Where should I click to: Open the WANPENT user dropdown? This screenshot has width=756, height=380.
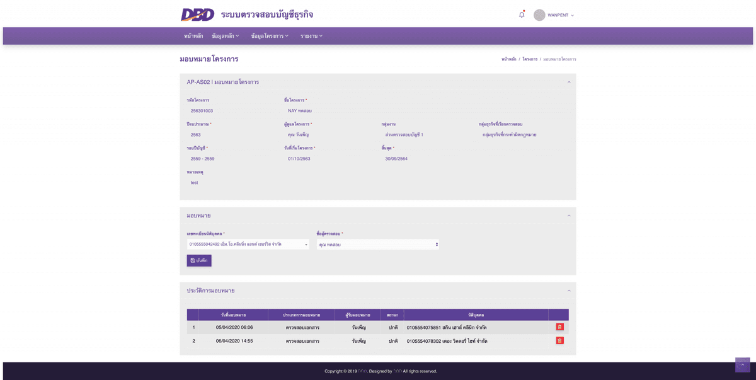561,15
